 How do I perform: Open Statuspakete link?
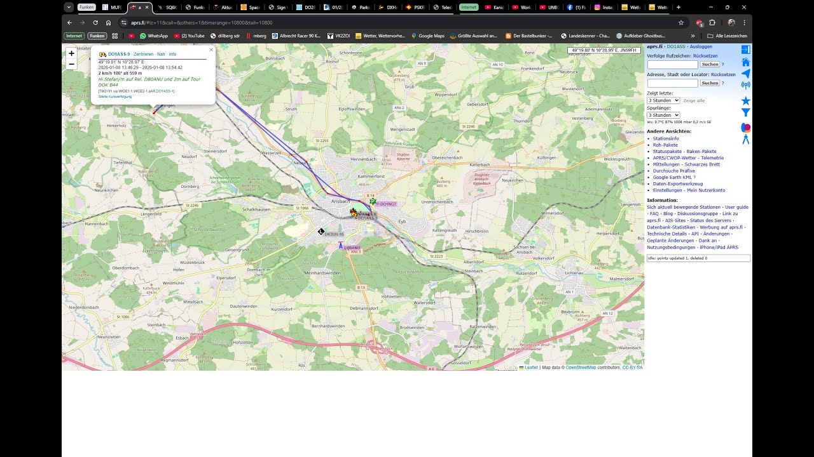point(666,152)
